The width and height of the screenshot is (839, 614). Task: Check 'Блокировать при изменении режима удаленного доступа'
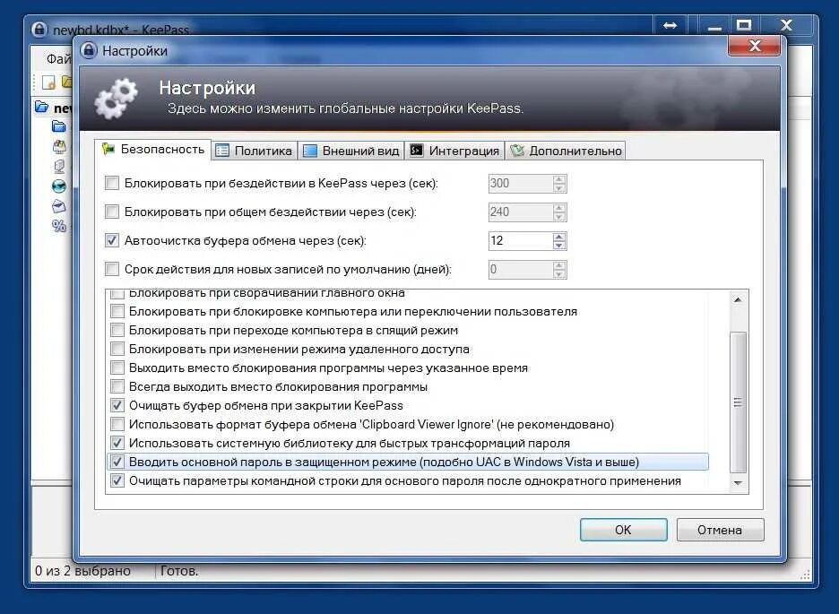click(117, 349)
